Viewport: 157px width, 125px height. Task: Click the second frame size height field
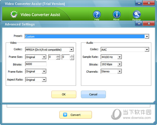tap(66, 57)
